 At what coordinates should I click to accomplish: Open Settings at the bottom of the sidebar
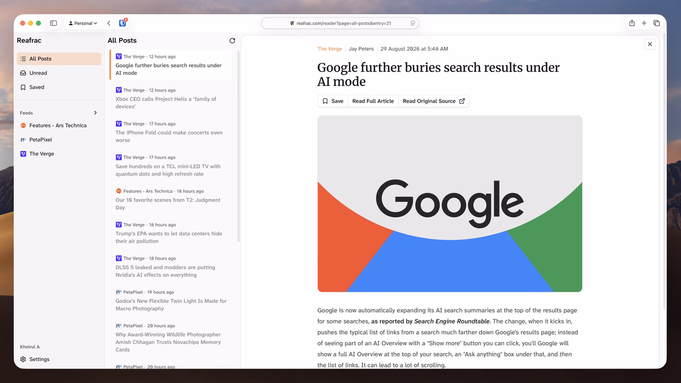tap(59, 359)
